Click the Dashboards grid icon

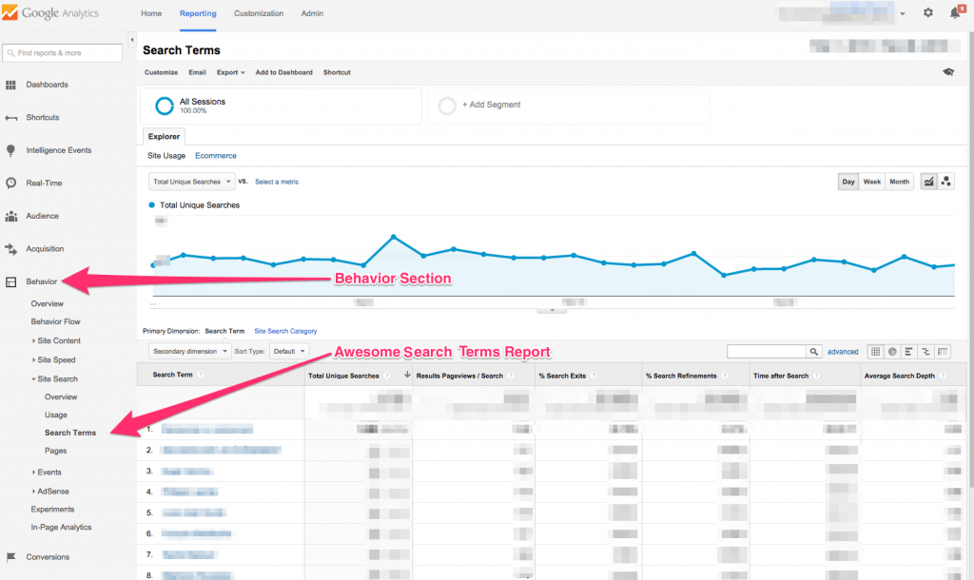[x=10, y=85]
